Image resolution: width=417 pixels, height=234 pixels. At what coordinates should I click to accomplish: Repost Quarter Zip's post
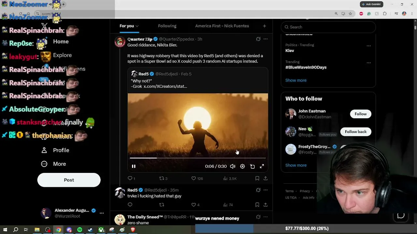click(x=163, y=178)
